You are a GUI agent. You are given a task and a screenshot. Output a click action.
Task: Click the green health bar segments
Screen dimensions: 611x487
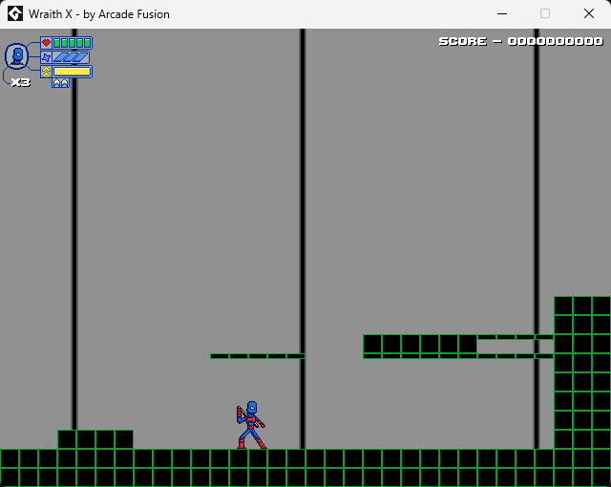tap(72, 43)
